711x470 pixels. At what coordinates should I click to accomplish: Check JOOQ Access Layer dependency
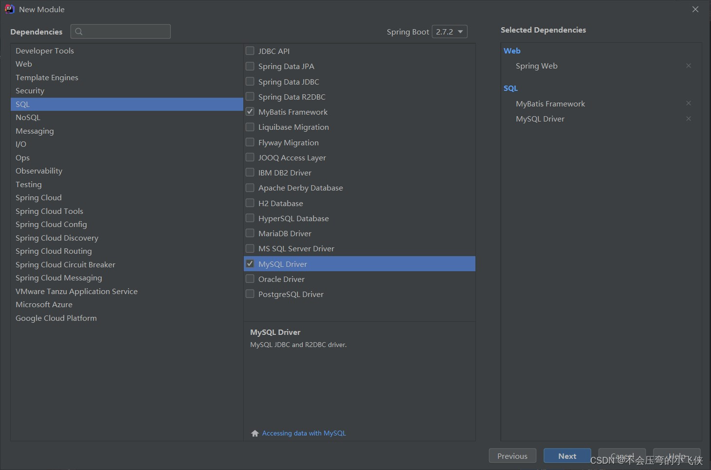[x=250, y=157]
